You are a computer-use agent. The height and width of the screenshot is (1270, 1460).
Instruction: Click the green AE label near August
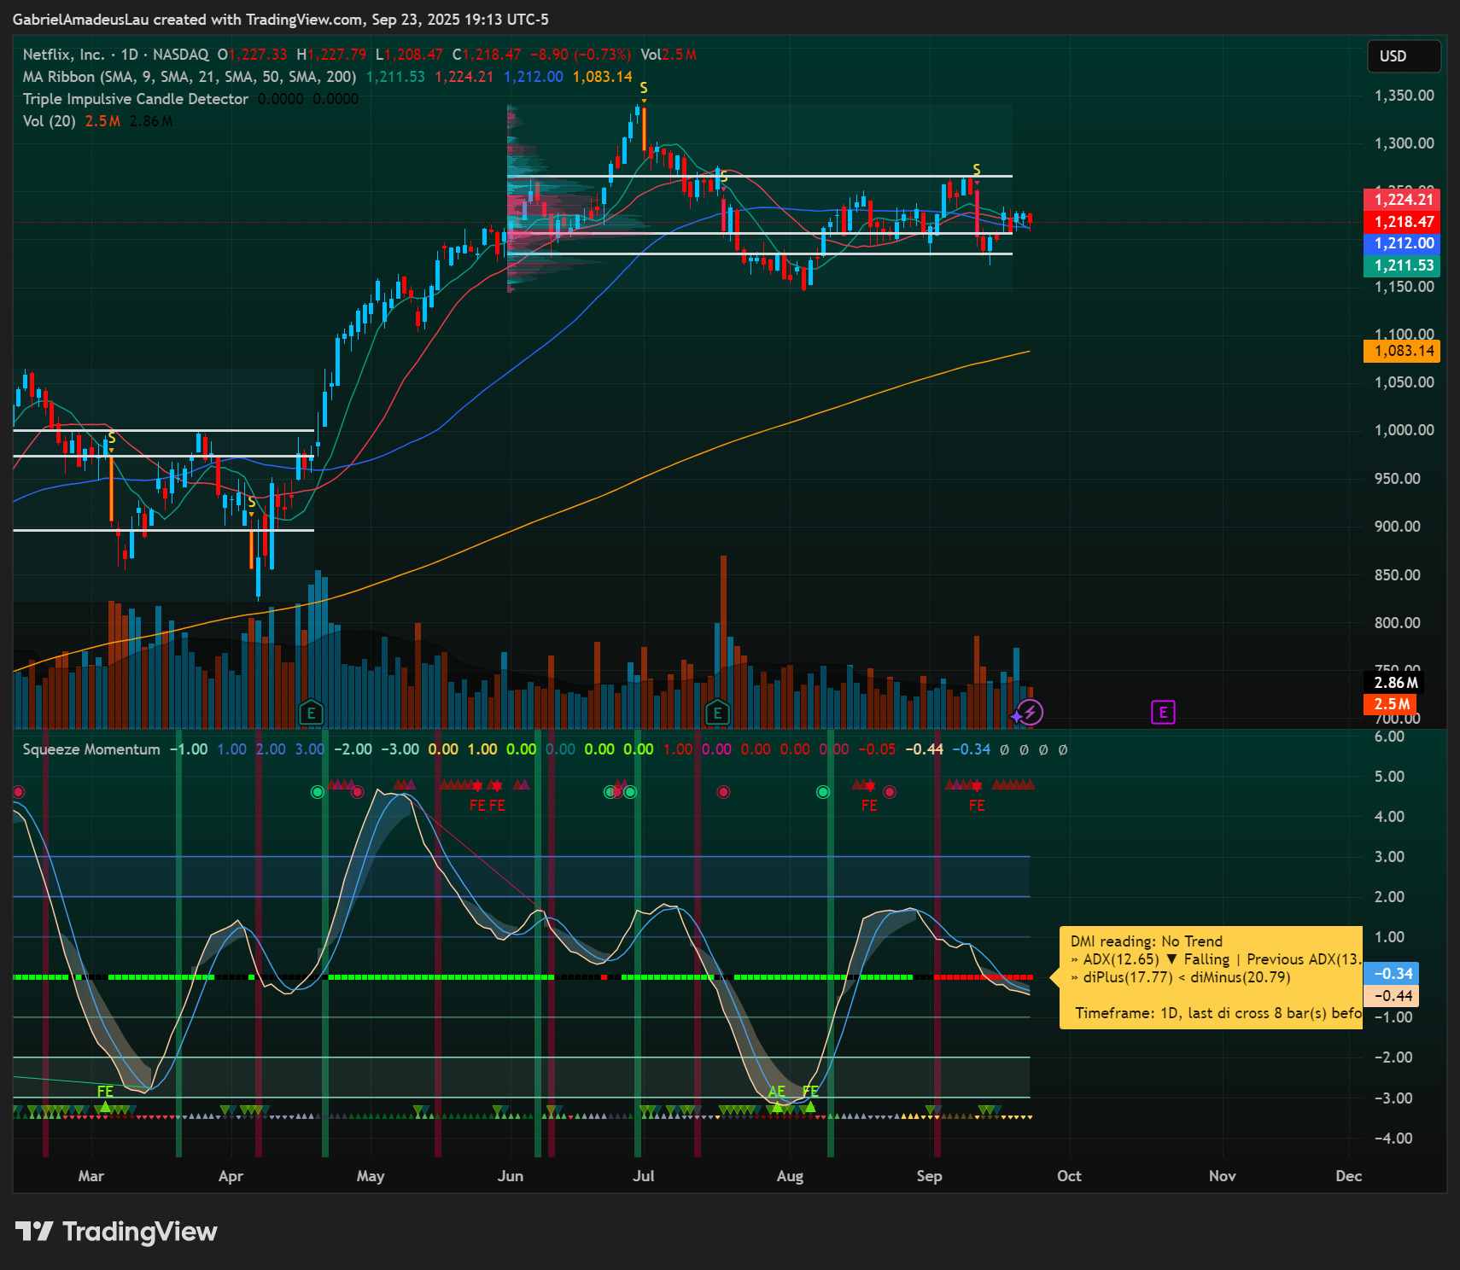pyautogui.click(x=776, y=1092)
